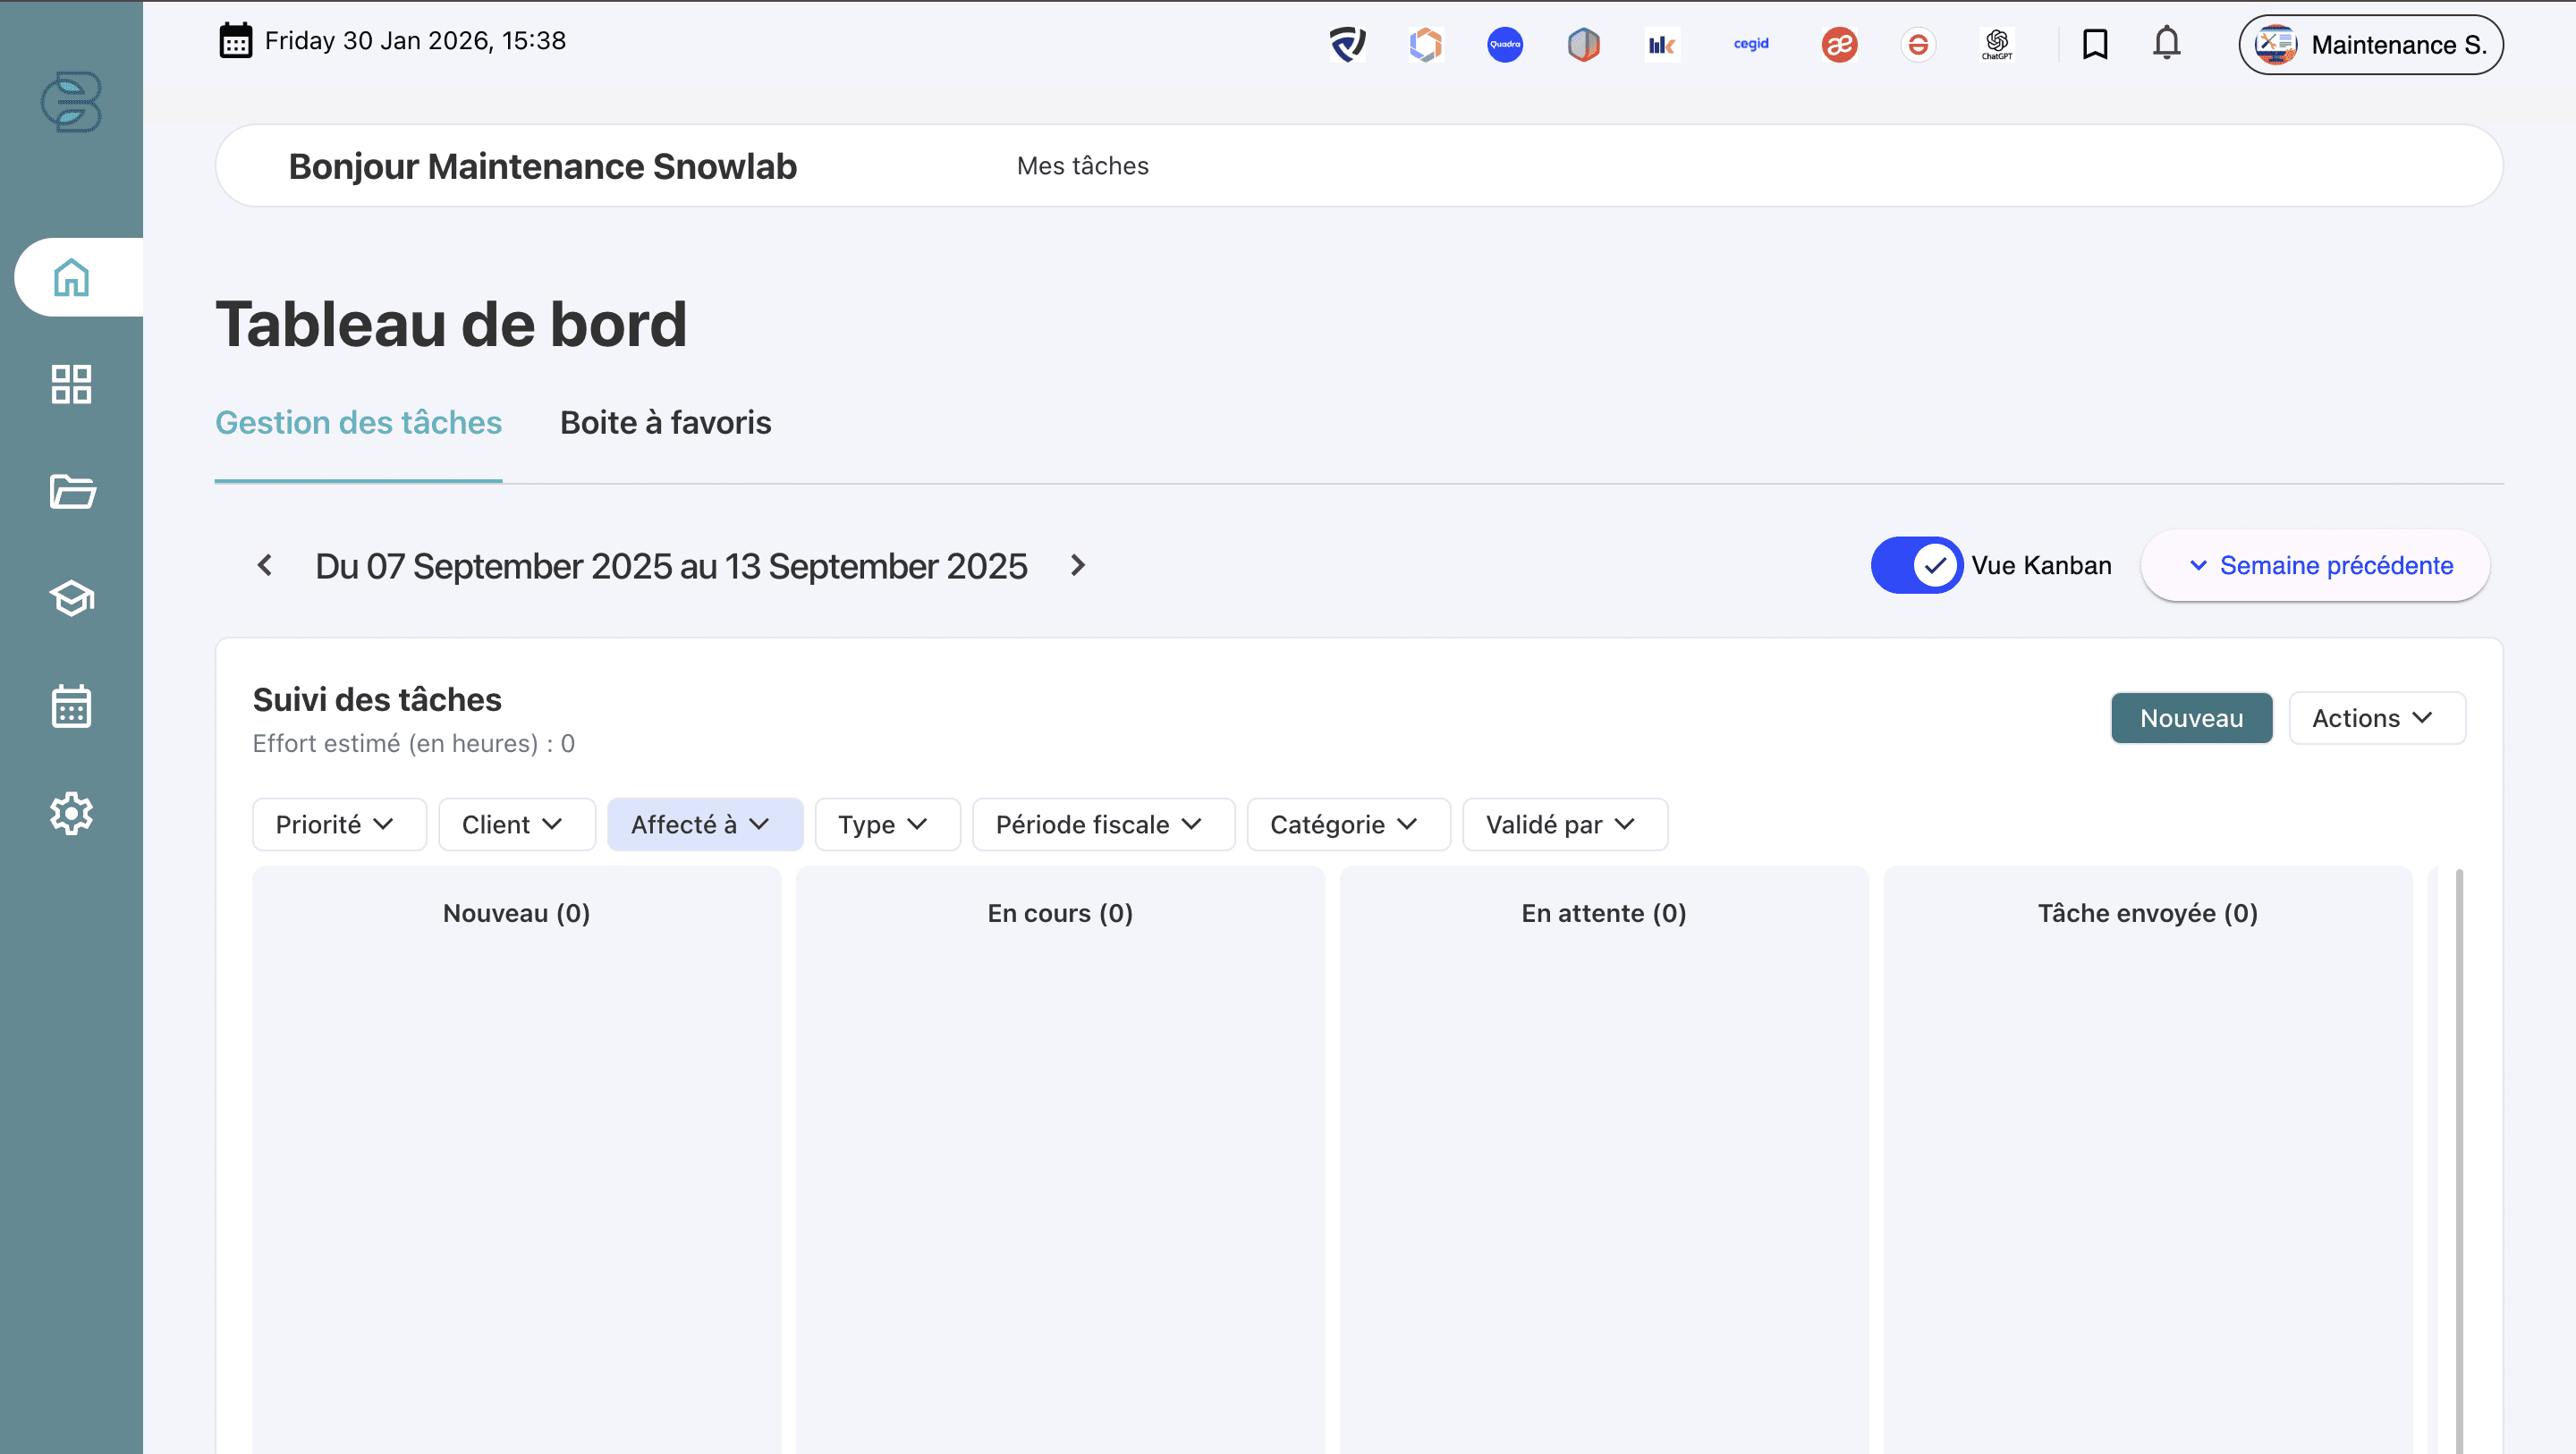Click the notification bell icon

pos(2166,44)
